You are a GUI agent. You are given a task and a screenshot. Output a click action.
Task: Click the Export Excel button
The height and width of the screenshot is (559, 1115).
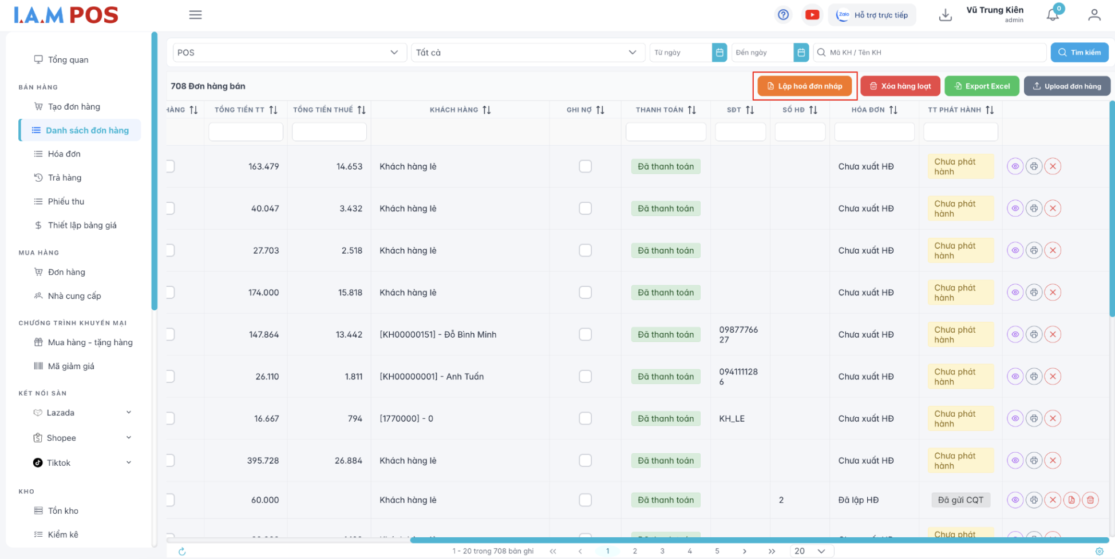981,86
